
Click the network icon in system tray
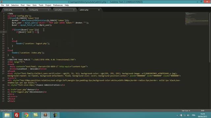(x=185, y=115)
